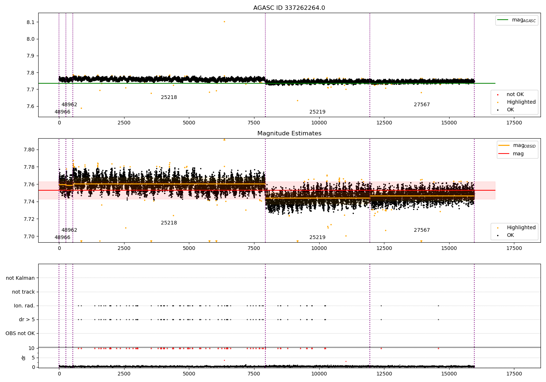This screenshot has height=382, width=546.
Task: Click the 8.0 y-axis tick label
Action: (31, 39)
